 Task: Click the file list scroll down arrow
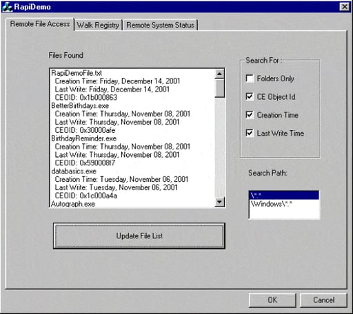click(x=219, y=202)
